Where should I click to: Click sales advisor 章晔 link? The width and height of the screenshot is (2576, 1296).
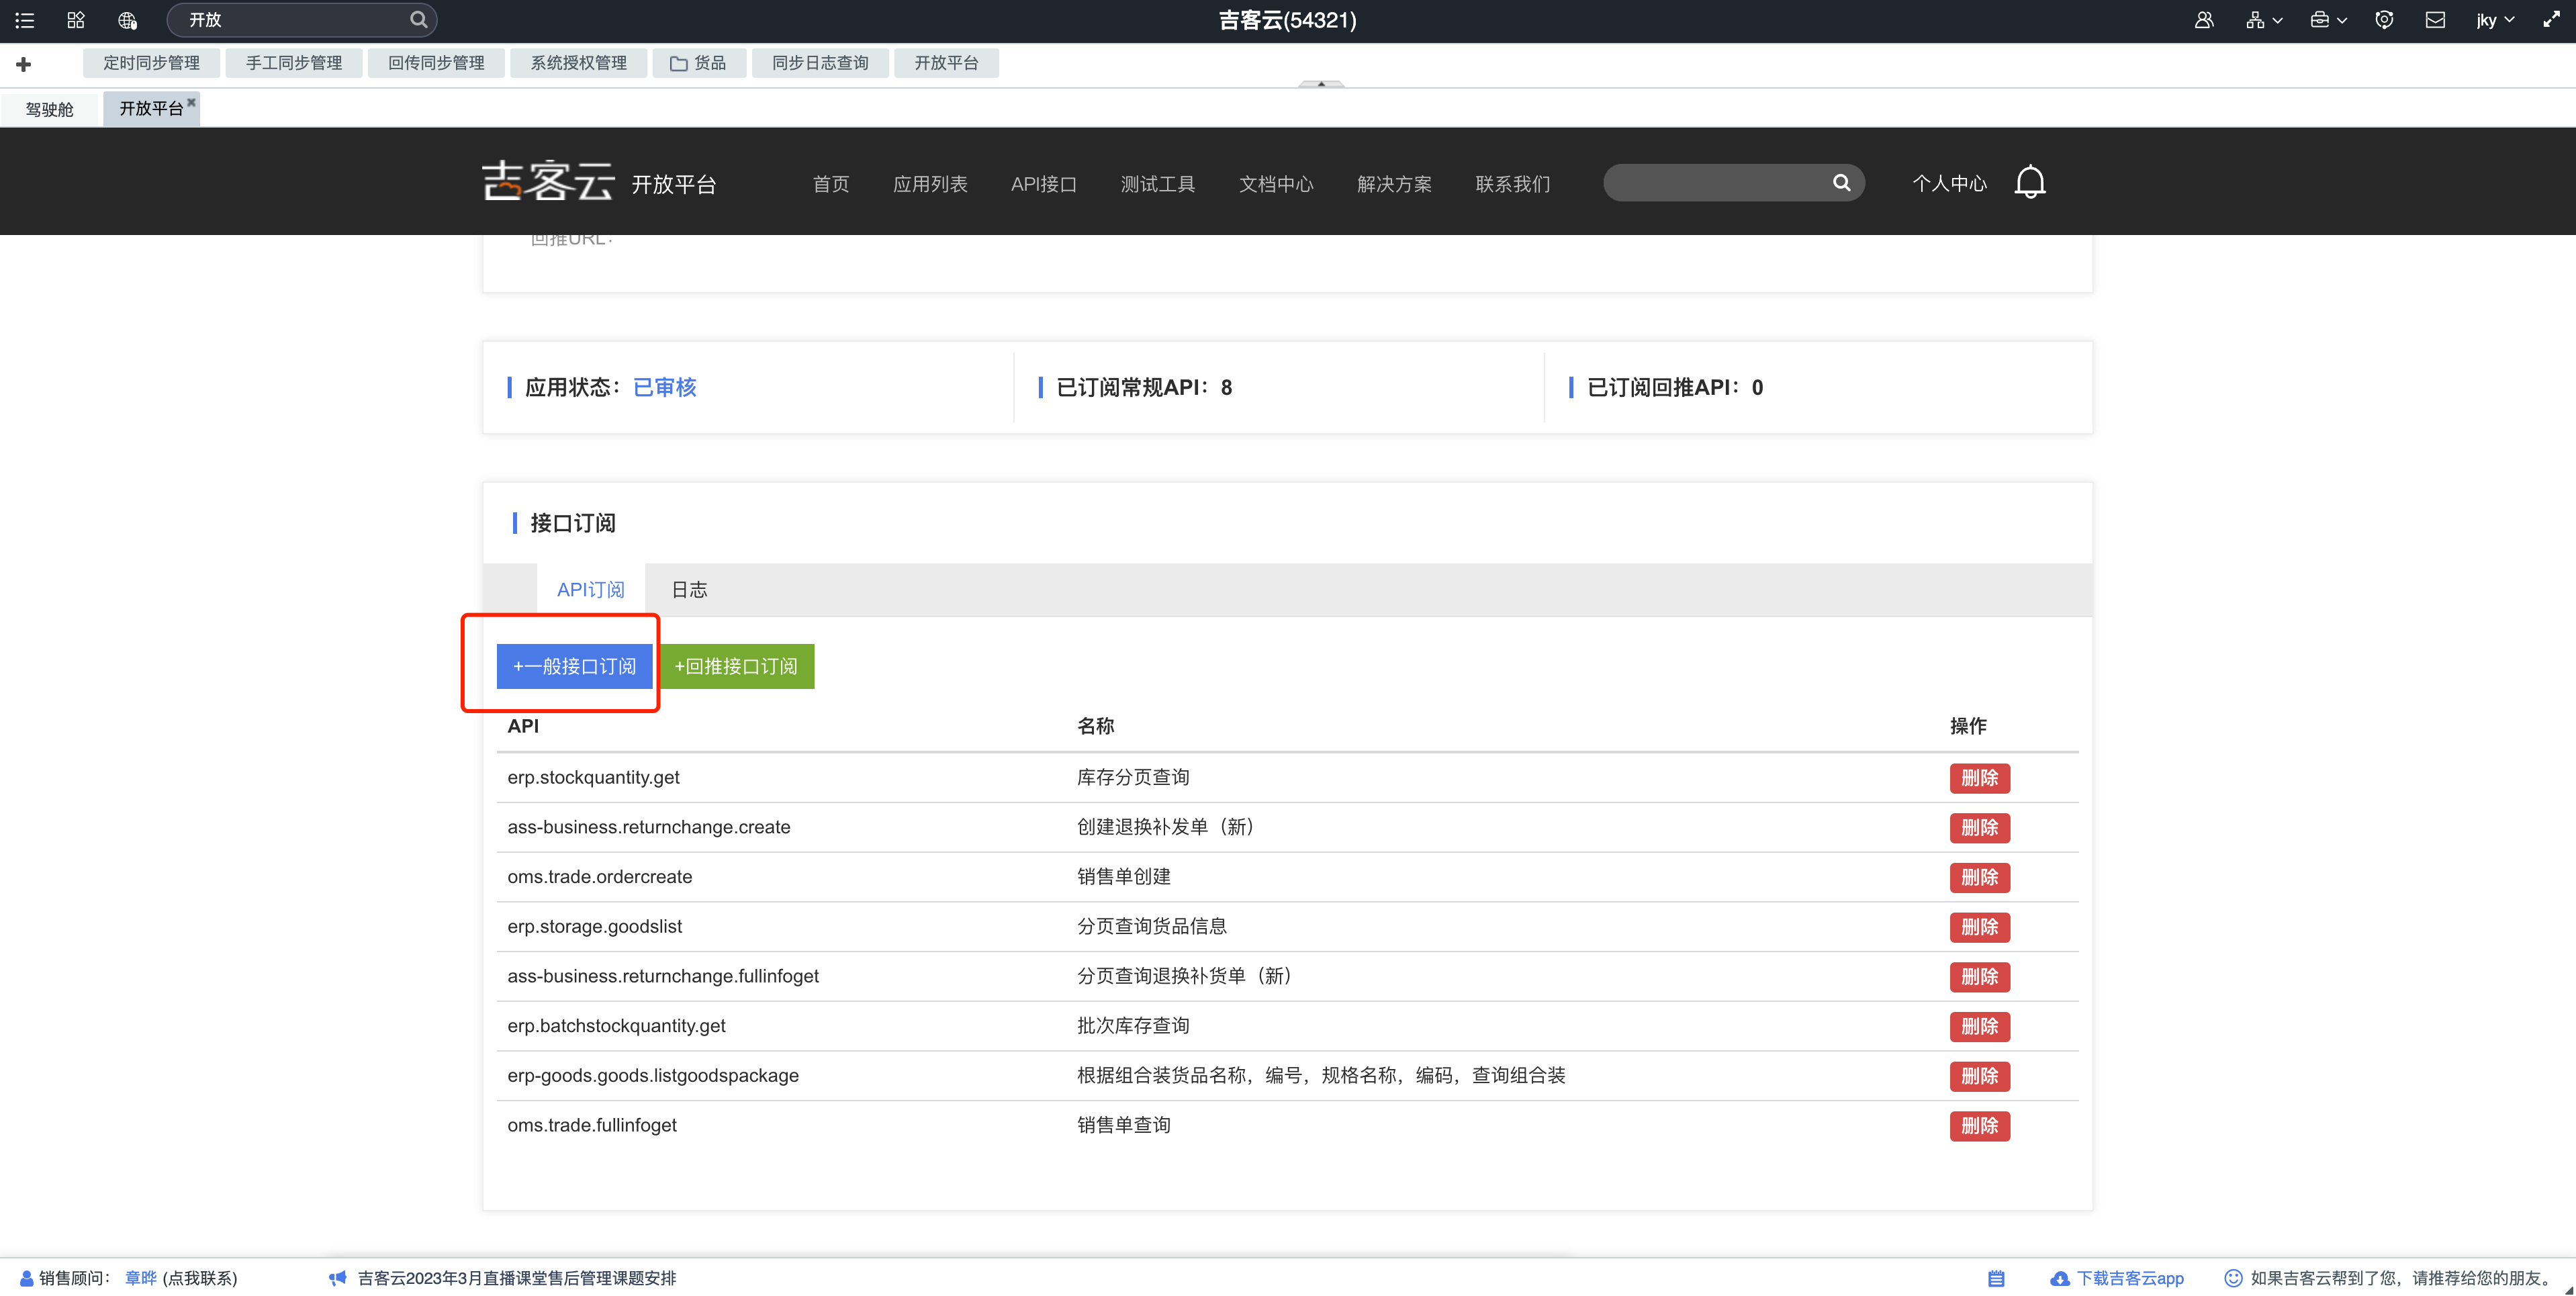pos(141,1278)
